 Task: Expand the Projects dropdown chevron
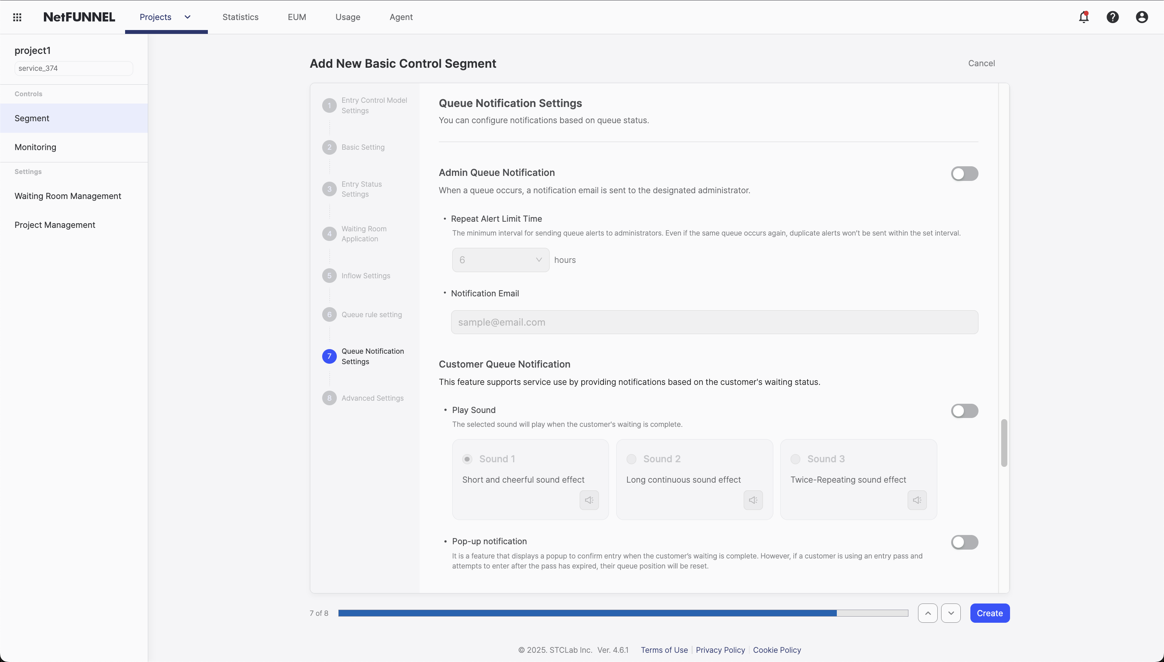click(187, 17)
